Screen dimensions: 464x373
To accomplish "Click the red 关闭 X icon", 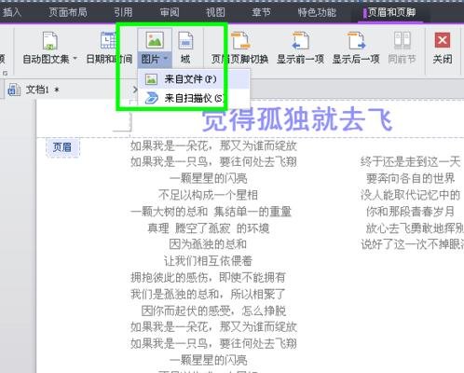I will pyautogui.click(x=443, y=40).
